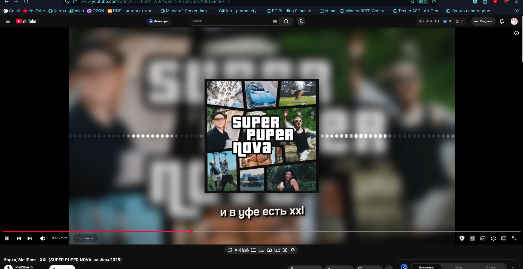Image resolution: width=523 pixels, height=269 pixels.
Task: Open the Фильтры button
Action: [159, 21]
